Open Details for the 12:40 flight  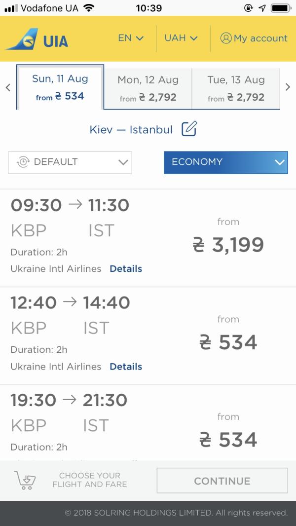126,367
